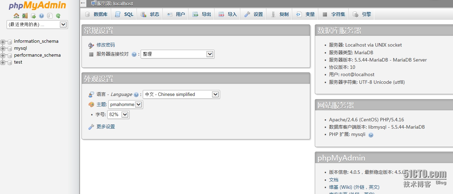The image size is (453, 194).
Task: Click the text 协议版本: 10
Action: [x=342, y=67]
